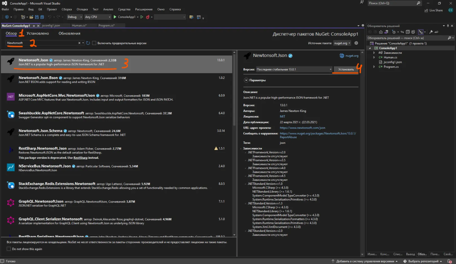Expand the Program.cs tree node

(374, 67)
